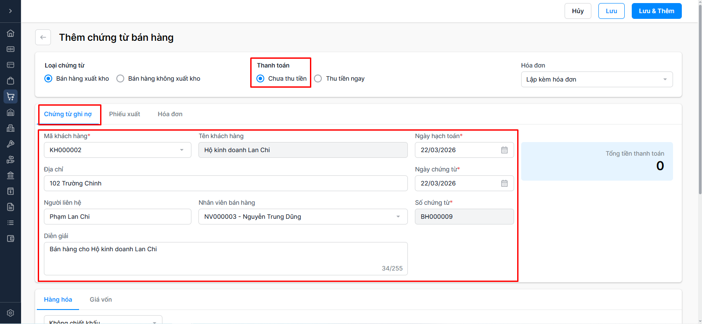The image size is (702, 324).
Task: Switch to the Giá vốn tab
Action: pos(101,299)
